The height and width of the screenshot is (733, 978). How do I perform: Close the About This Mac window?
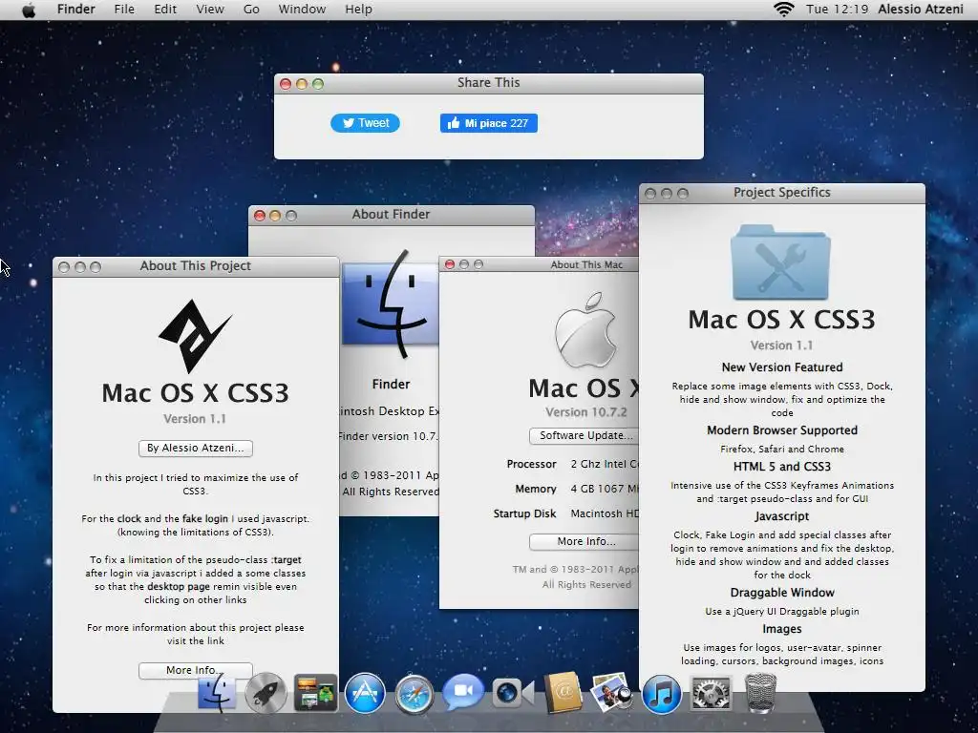450,264
